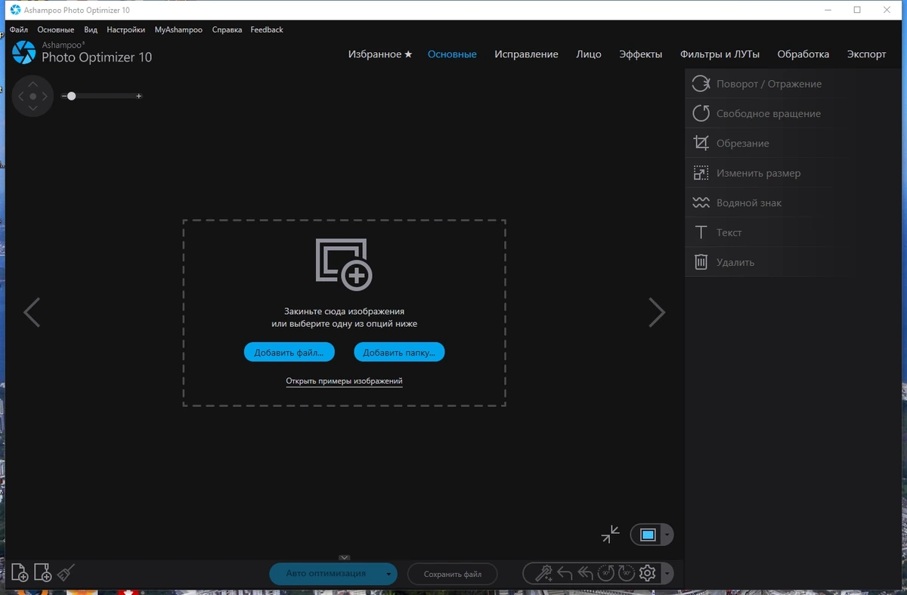Pan right using navigation pad arrow

tap(45, 97)
